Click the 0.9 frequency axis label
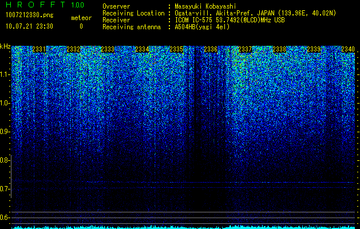This screenshot has height=229, width=360. pos(5,132)
